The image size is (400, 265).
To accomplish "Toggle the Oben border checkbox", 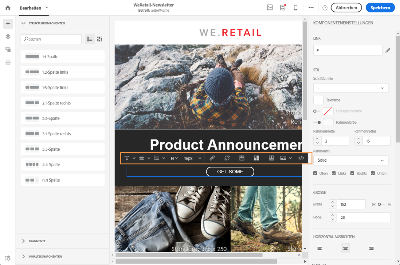I will click(315, 173).
